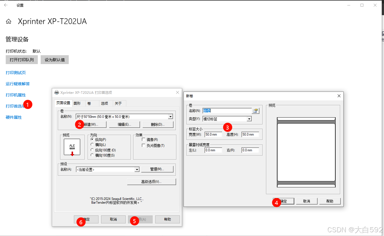The width and height of the screenshot is (384, 236).
Task: Click the printer icon in preferences title bar
Action: click(x=57, y=92)
